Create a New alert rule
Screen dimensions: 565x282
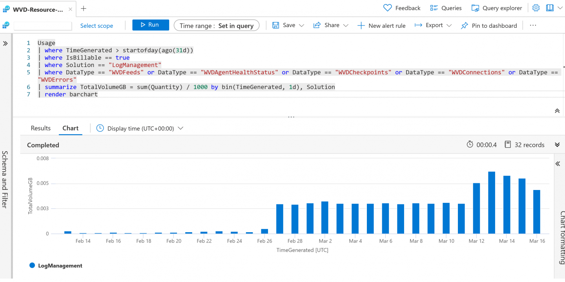(381, 25)
